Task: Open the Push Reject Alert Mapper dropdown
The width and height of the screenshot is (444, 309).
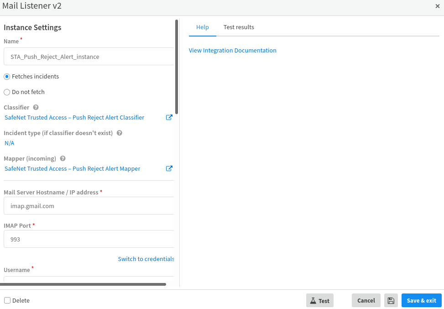Action: 72,169
